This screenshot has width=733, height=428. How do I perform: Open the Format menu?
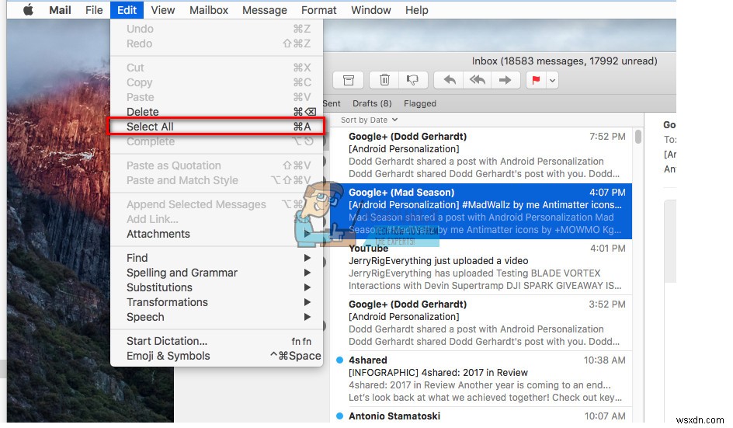[x=319, y=10]
